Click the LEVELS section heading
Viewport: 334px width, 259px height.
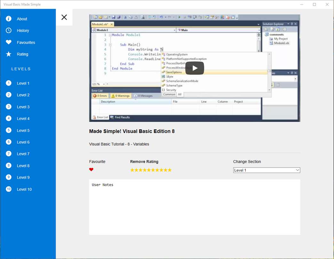click(21, 69)
